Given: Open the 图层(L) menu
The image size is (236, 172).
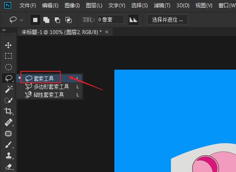Looking at the screenshot, I should pyautogui.click(x=94, y=6).
